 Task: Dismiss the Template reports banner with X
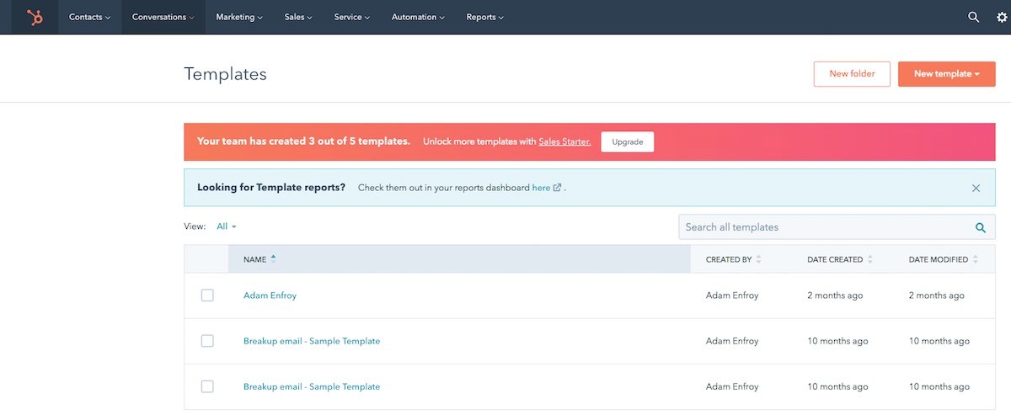click(x=976, y=188)
